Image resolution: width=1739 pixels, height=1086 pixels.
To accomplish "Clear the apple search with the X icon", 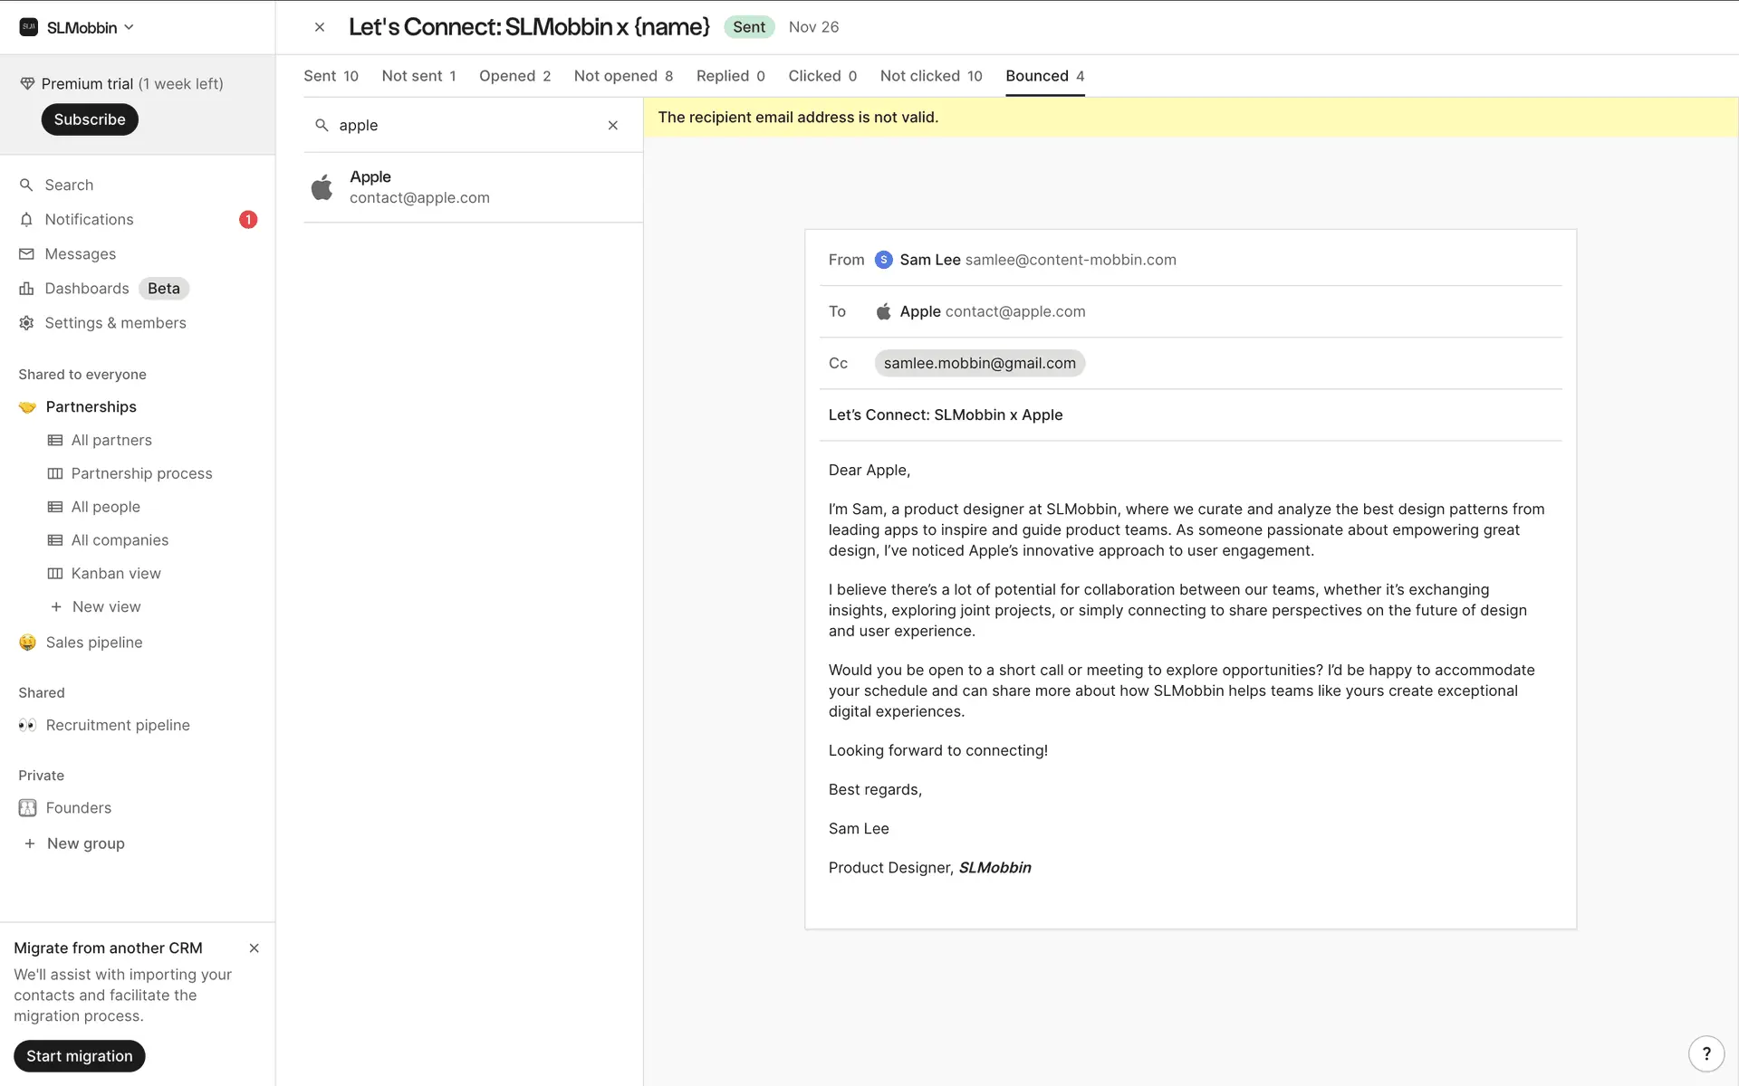I will pyautogui.click(x=613, y=126).
